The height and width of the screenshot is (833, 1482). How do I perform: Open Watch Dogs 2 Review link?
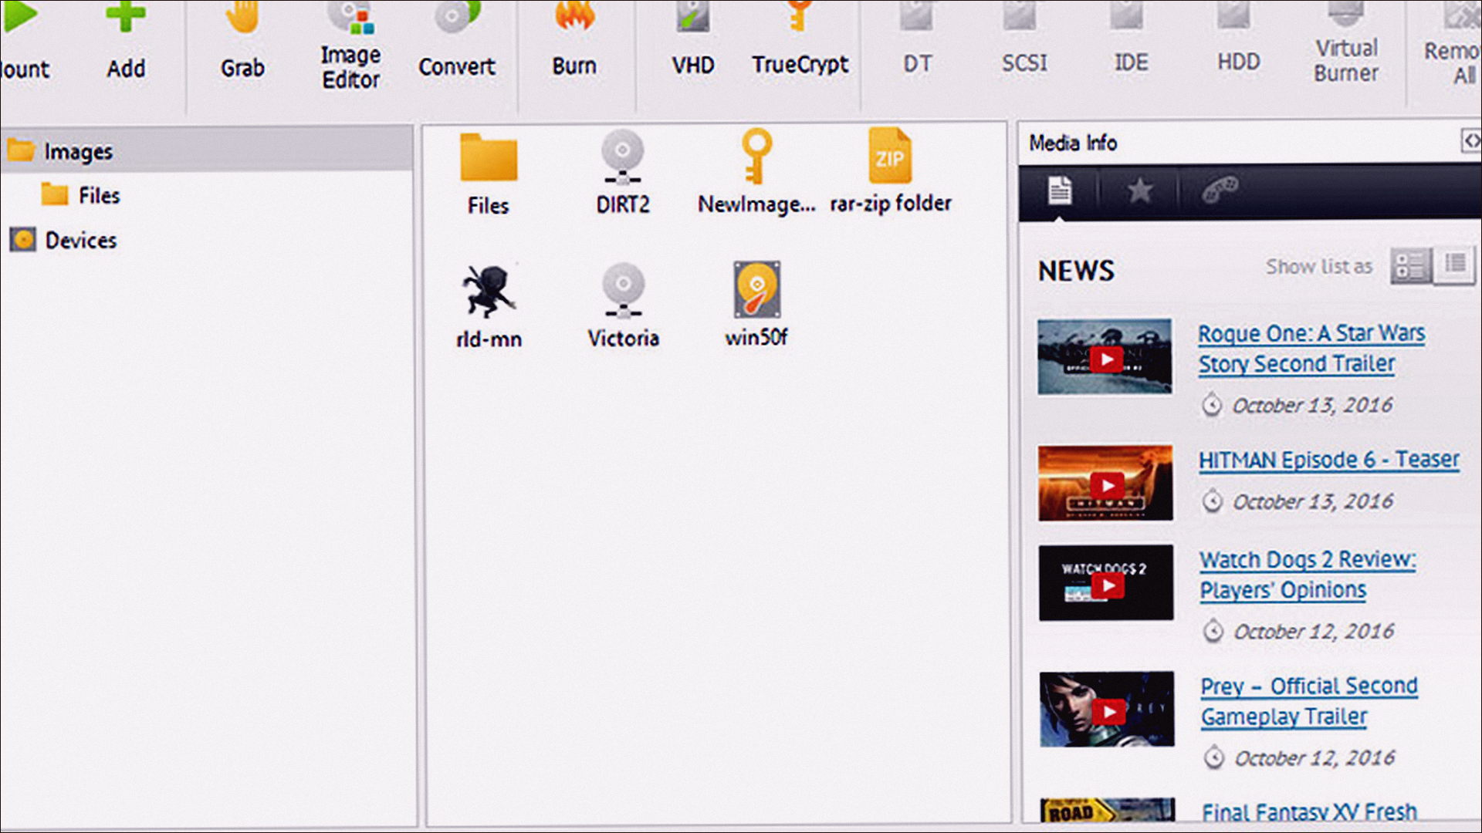[x=1308, y=575]
